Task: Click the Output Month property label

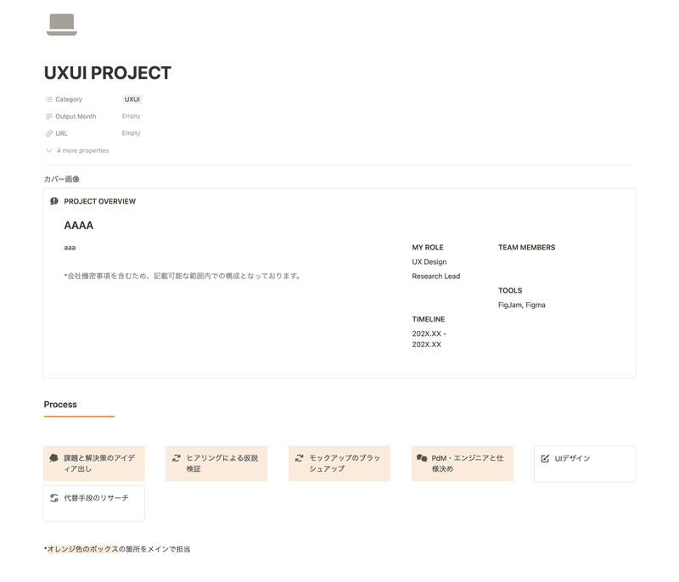Action: point(76,116)
